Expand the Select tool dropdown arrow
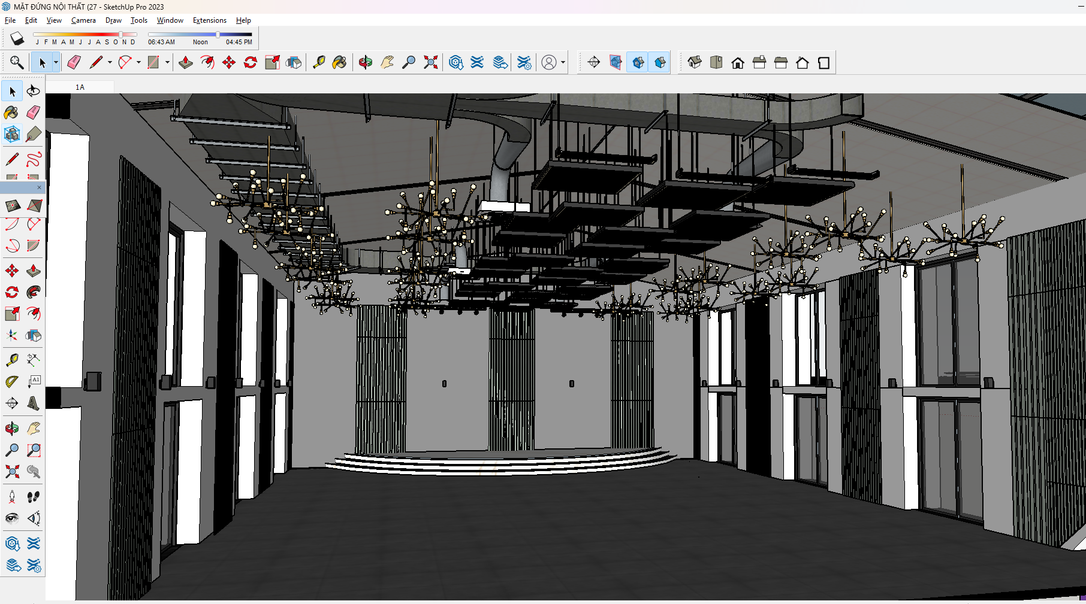Image resolution: width=1086 pixels, height=604 pixels. pos(56,62)
